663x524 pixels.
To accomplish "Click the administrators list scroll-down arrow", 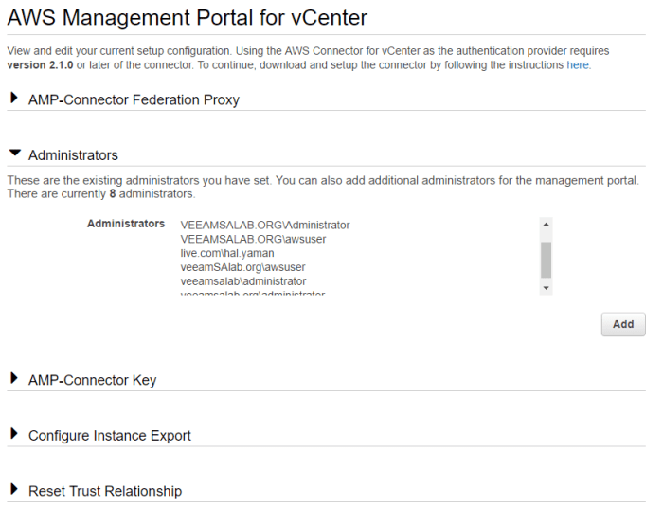I will point(546,288).
